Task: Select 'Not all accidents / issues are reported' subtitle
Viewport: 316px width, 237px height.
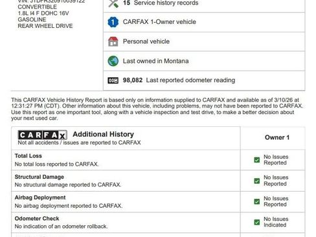Action: pyautogui.click(x=79, y=142)
